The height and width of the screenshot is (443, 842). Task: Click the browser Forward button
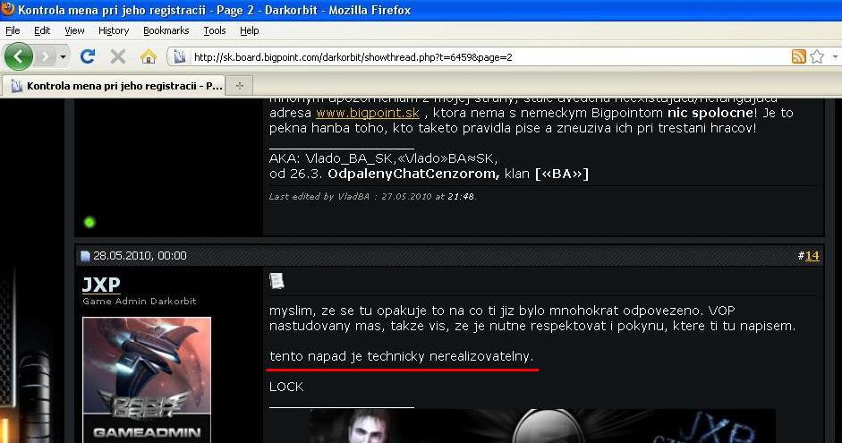click(x=45, y=56)
